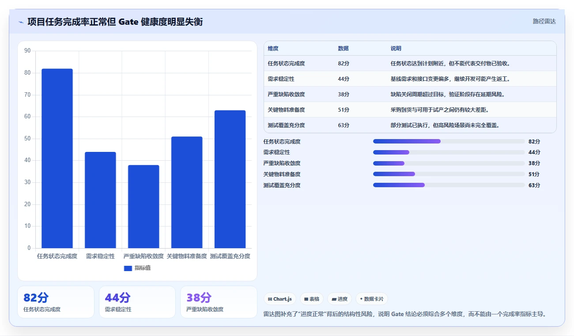This screenshot has height=336, width=574.
Task: Click the description 部分测试已执行
Action: [445, 125]
